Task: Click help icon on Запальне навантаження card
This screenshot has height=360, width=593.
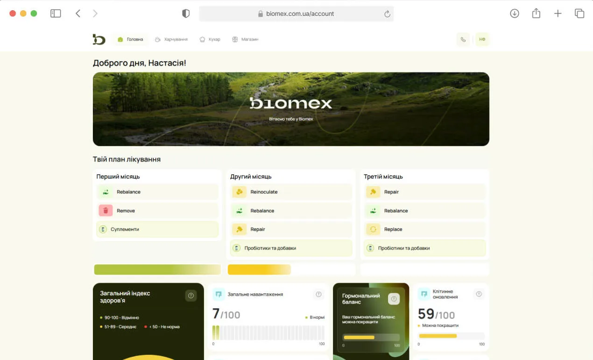Action: [318, 294]
